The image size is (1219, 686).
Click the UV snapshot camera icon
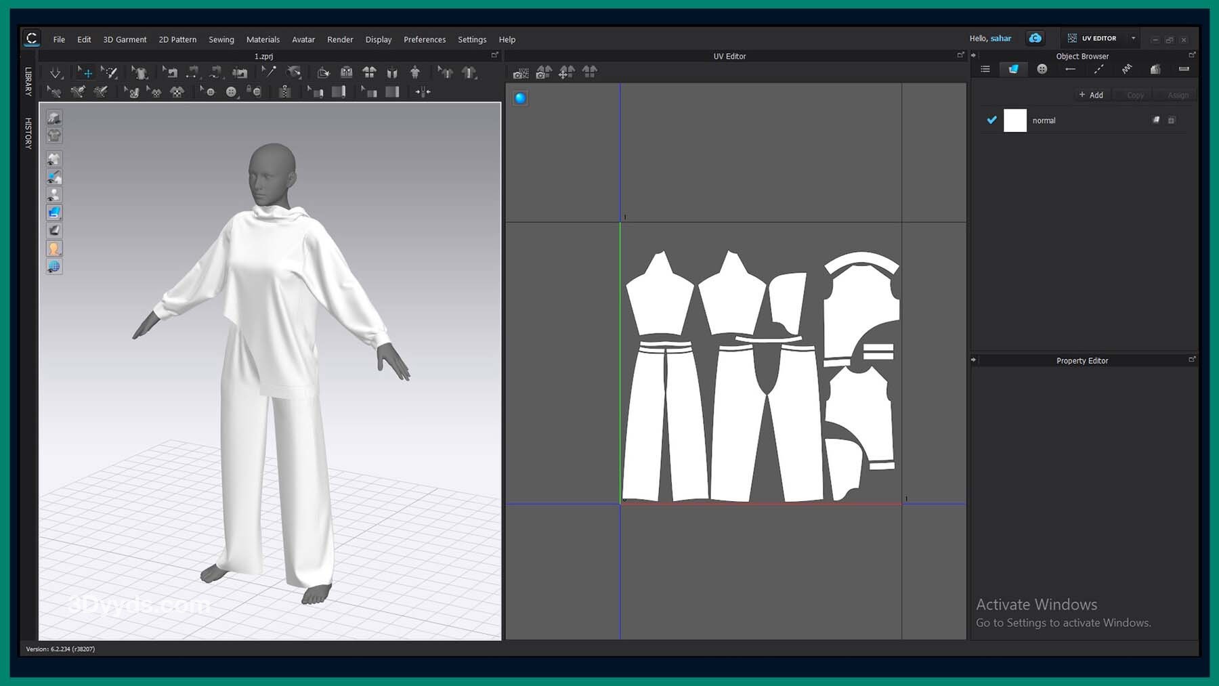[521, 72]
